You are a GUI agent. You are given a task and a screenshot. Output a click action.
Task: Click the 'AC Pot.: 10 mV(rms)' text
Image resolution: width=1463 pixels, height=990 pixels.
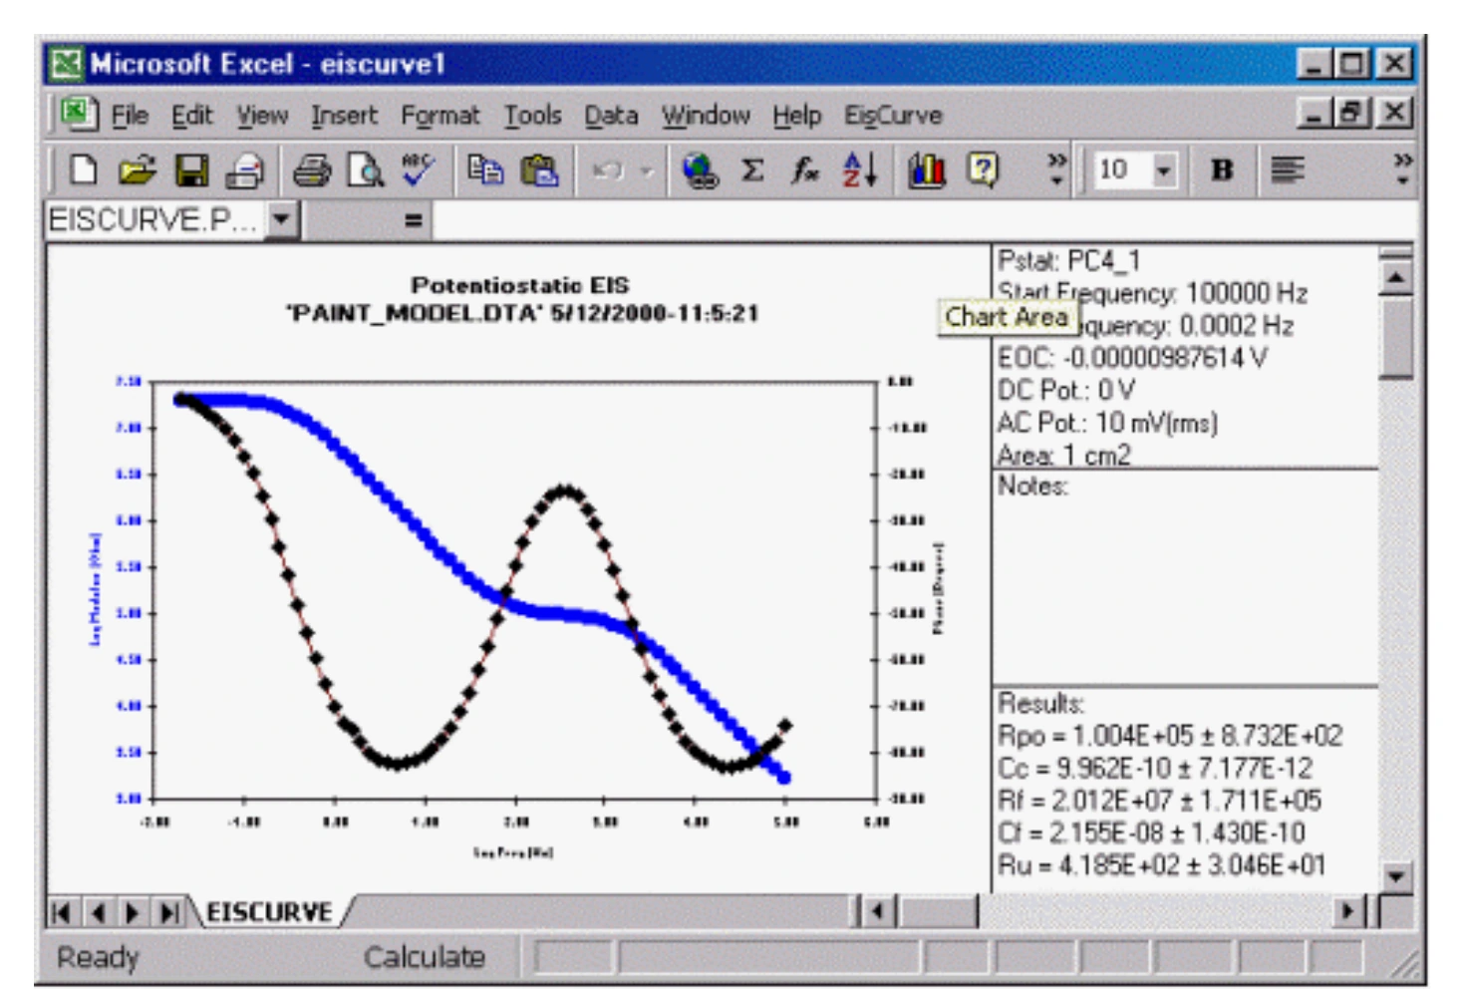point(1107,423)
